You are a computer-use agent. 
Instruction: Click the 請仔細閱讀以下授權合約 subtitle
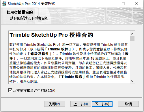29,18
